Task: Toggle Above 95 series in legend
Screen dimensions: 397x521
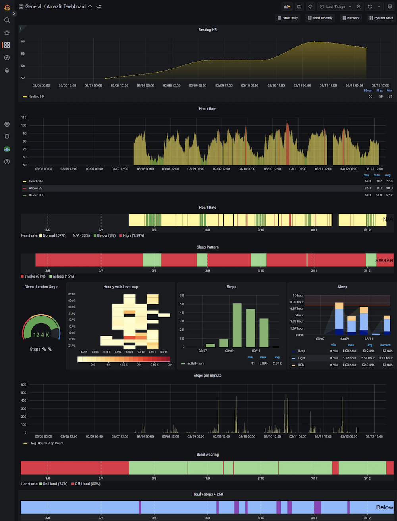Action: (x=35, y=188)
